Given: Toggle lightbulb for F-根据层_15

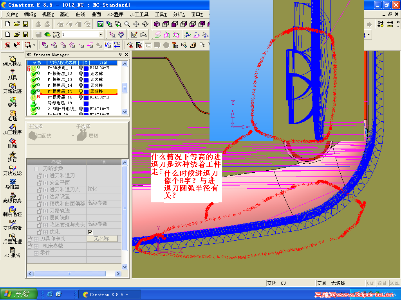Looking at the screenshot, I should tap(81, 91).
